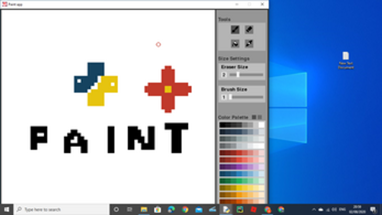This screenshot has width=382, height=215.
Task: Click the ENG language indicator
Action: pos(342,209)
